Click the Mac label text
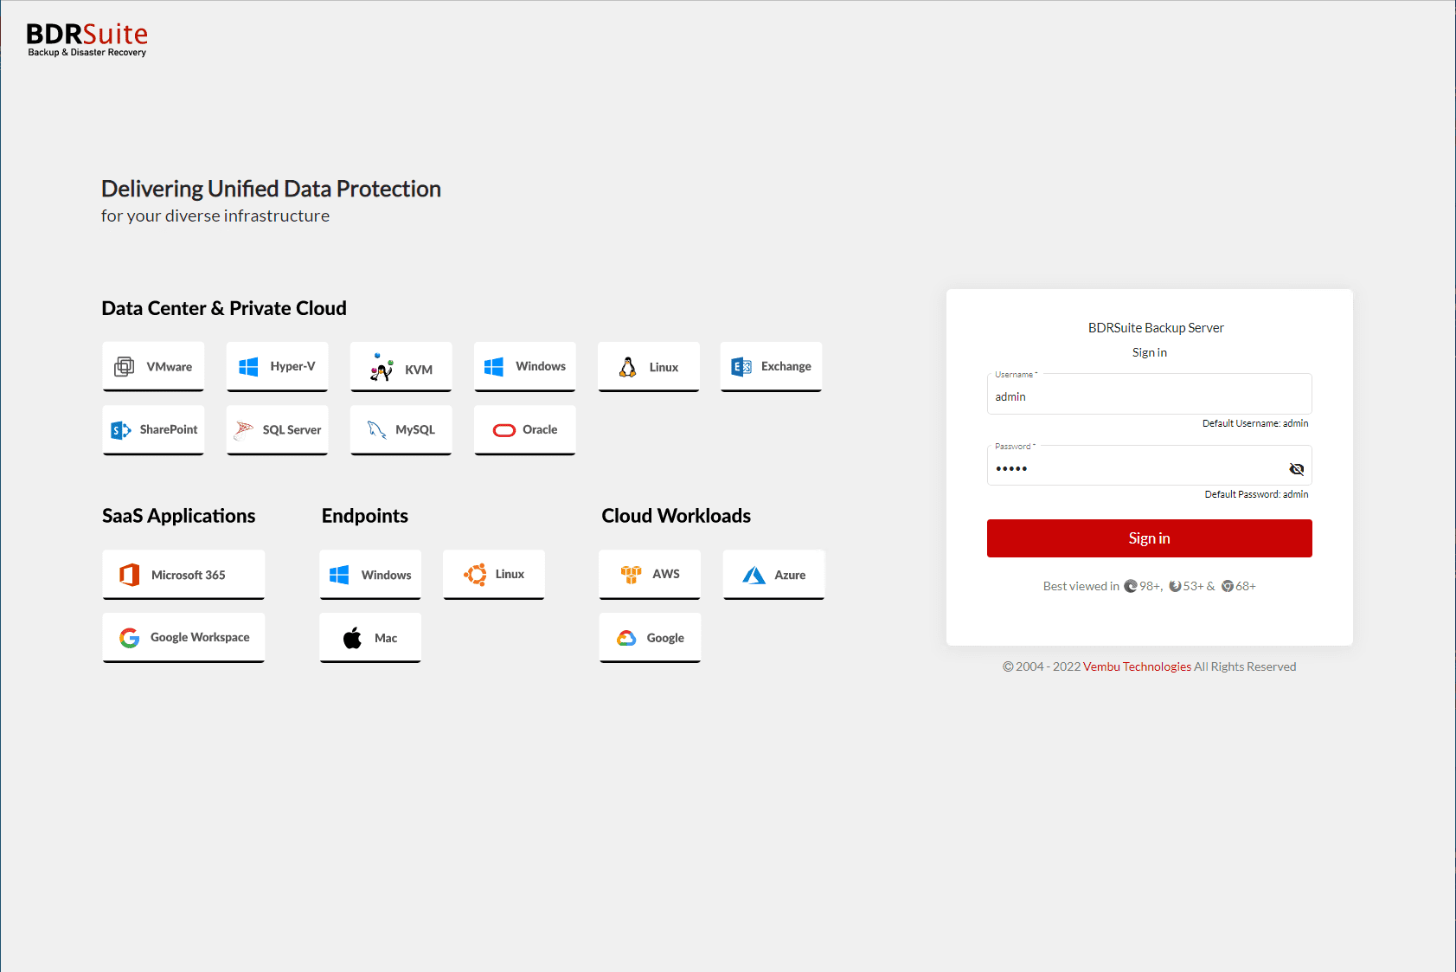Viewport: 1456px width, 972px height. point(386,638)
